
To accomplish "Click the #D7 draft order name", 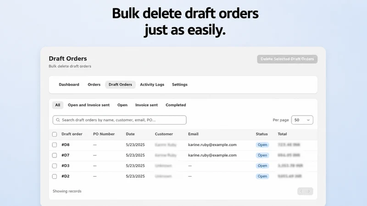I will 66,155.
